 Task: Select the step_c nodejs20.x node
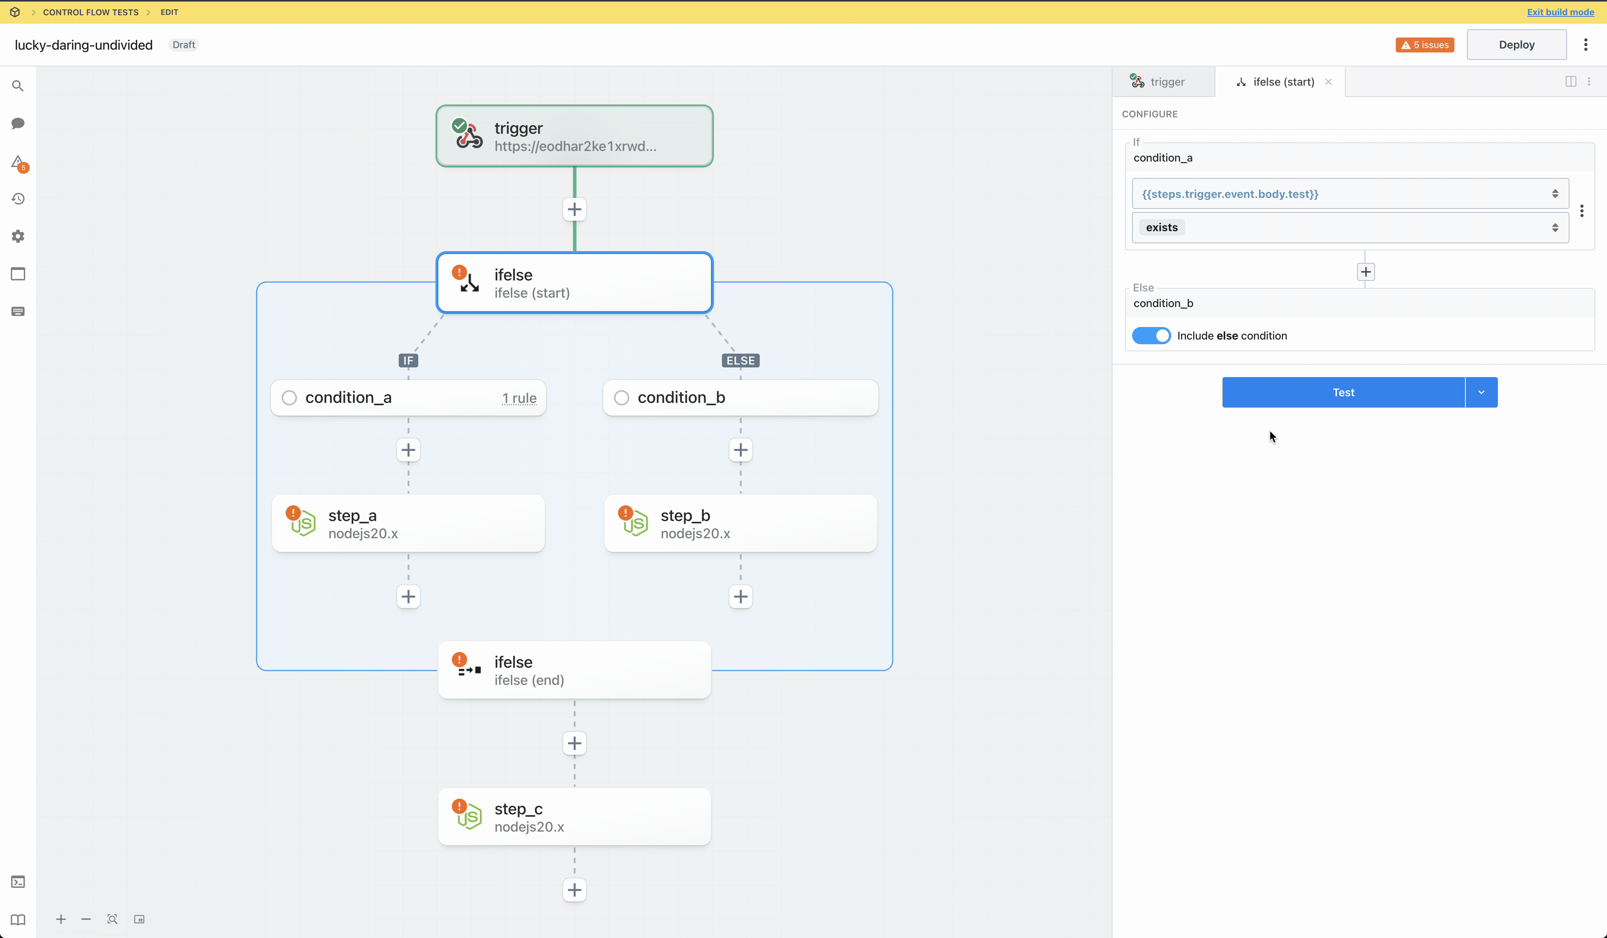pos(574,817)
